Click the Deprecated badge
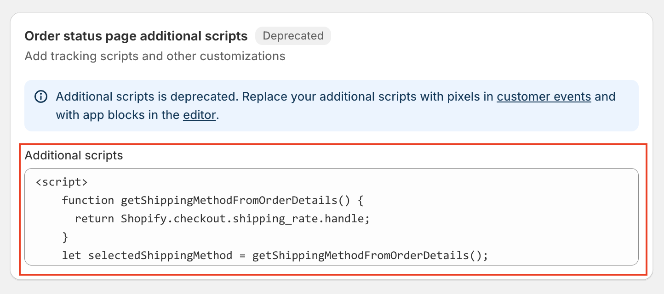 [293, 36]
